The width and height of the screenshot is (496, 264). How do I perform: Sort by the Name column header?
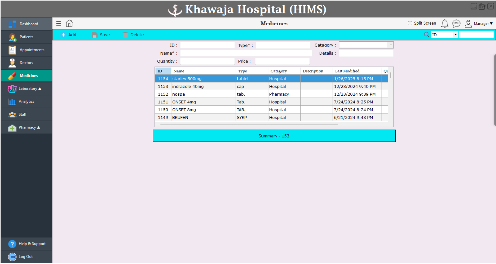(203, 71)
